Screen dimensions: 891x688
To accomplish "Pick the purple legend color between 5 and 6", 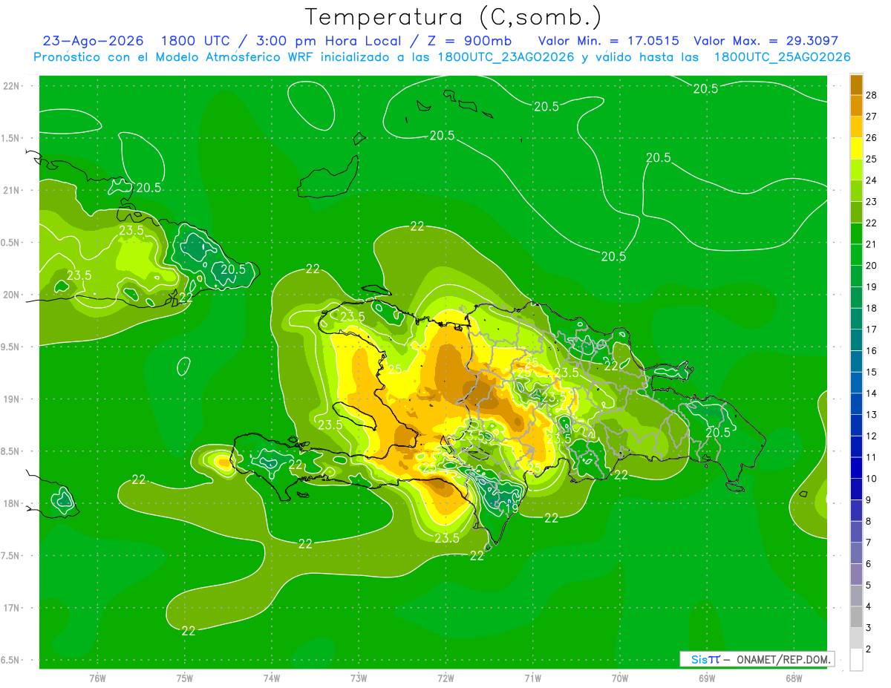I will coord(856,574).
